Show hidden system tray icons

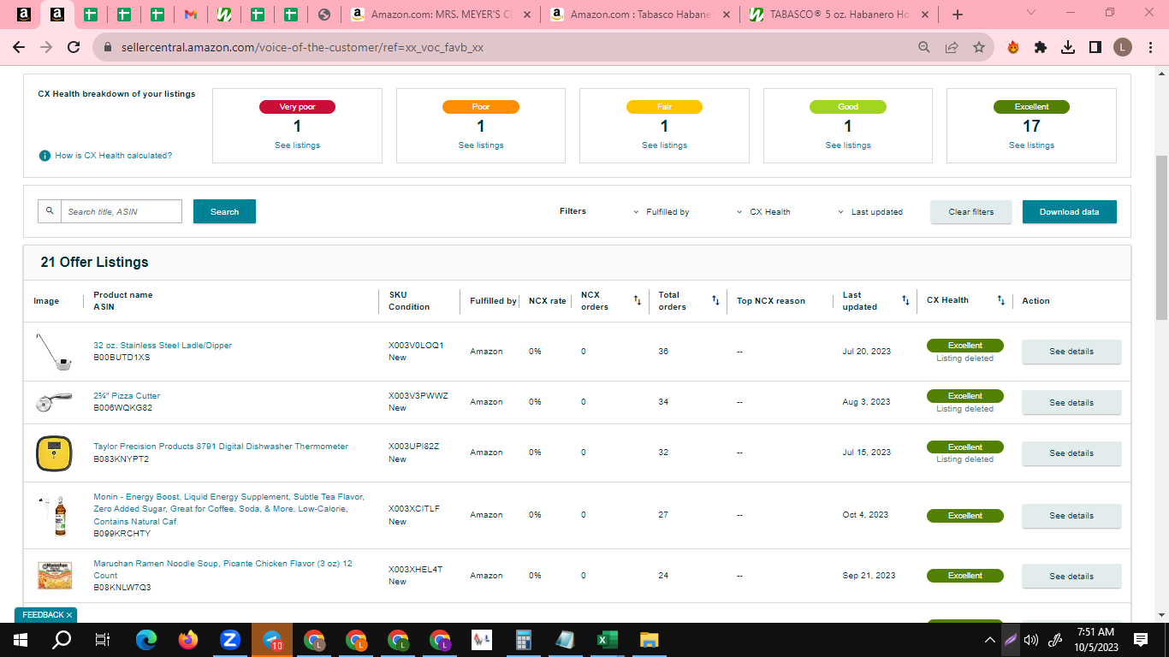pyautogui.click(x=989, y=640)
